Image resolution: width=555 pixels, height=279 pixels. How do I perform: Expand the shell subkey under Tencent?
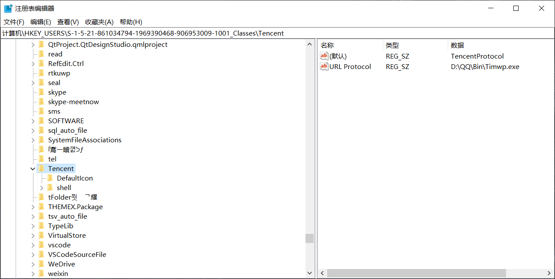tap(42, 188)
